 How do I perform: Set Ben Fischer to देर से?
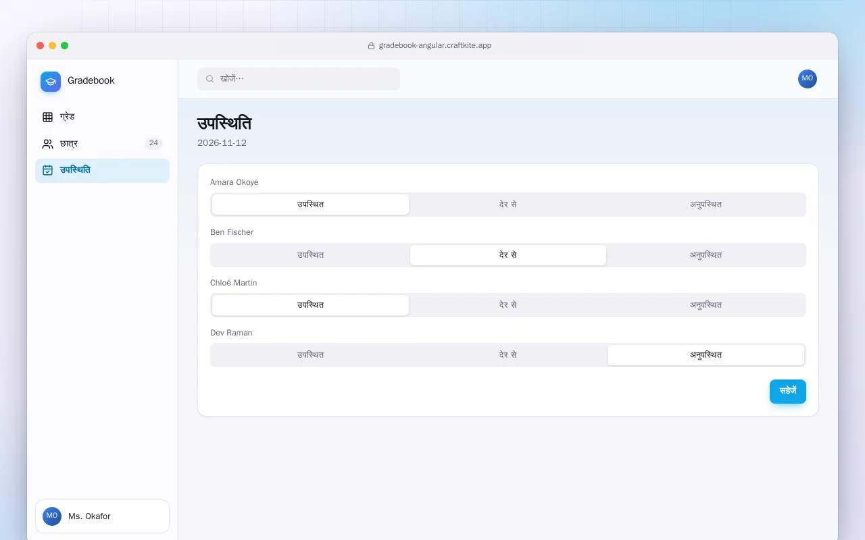pyautogui.click(x=508, y=255)
